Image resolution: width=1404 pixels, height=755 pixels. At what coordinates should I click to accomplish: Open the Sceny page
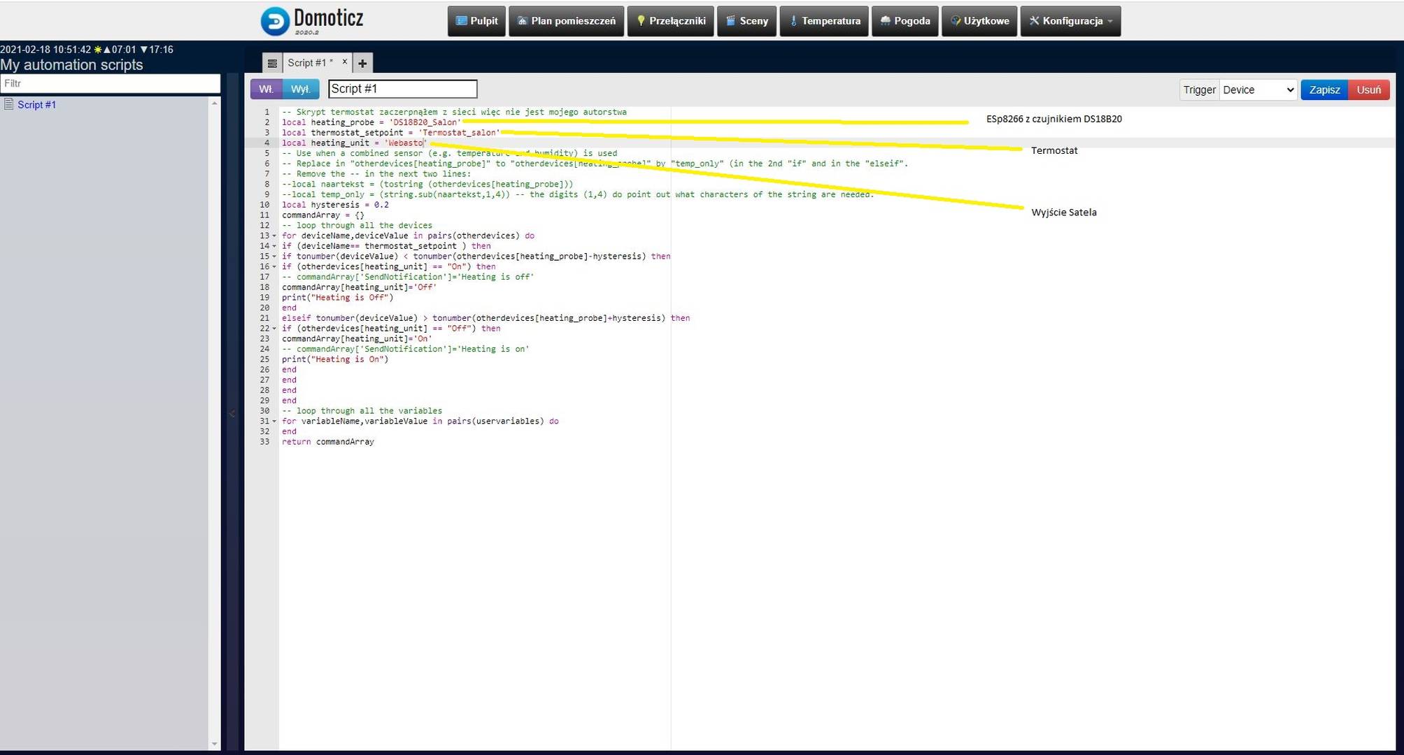point(746,21)
